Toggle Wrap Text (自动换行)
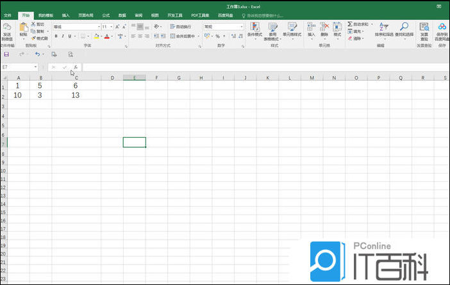The width and height of the screenshot is (450, 285). pos(181,27)
